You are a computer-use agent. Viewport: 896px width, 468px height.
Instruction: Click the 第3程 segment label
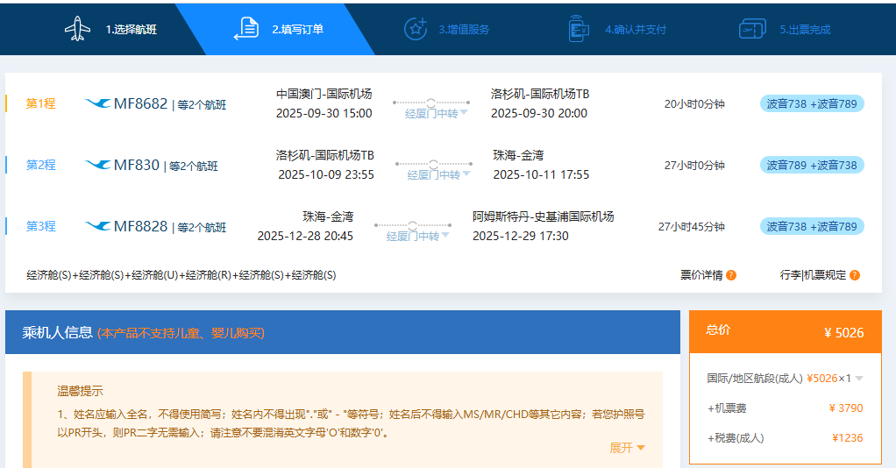tap(40, 226)
